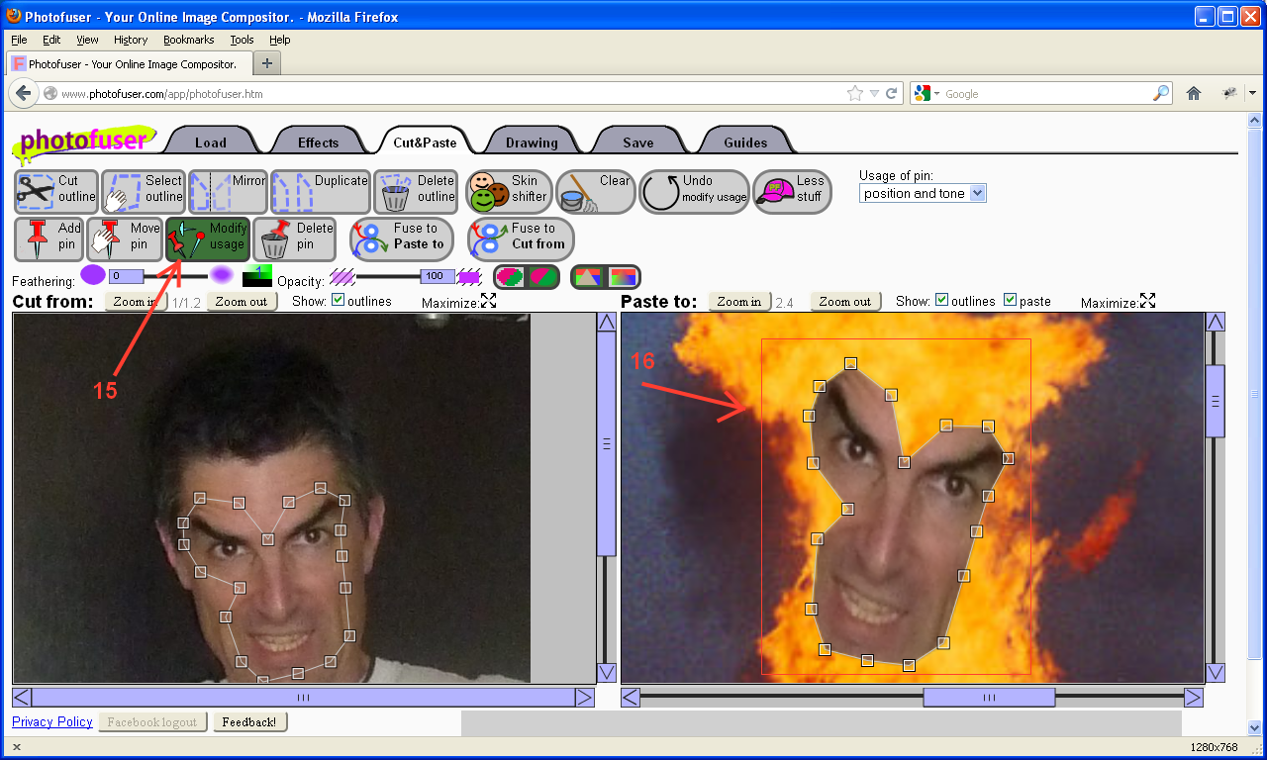
Task: Click the blurry purple soft-feathering circle
Action: [222, 275]
